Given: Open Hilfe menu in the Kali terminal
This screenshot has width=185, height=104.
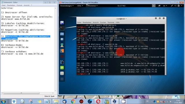Looking at the screenshot, I should [x=118, y=23].
